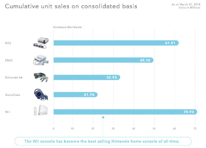Click the chart title "Cumulative unit sales"
Screen dimensions: 206x148
pyautogui.click(x=71, y=6)
